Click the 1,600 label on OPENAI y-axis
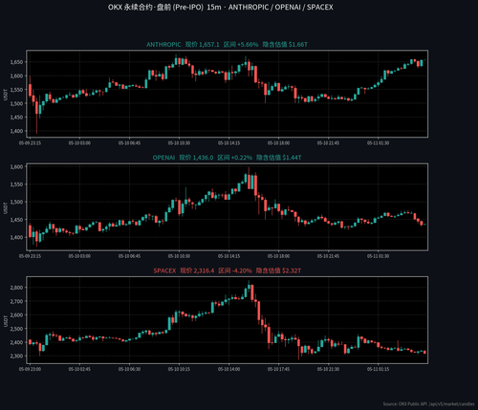 (x=17, y=166)
